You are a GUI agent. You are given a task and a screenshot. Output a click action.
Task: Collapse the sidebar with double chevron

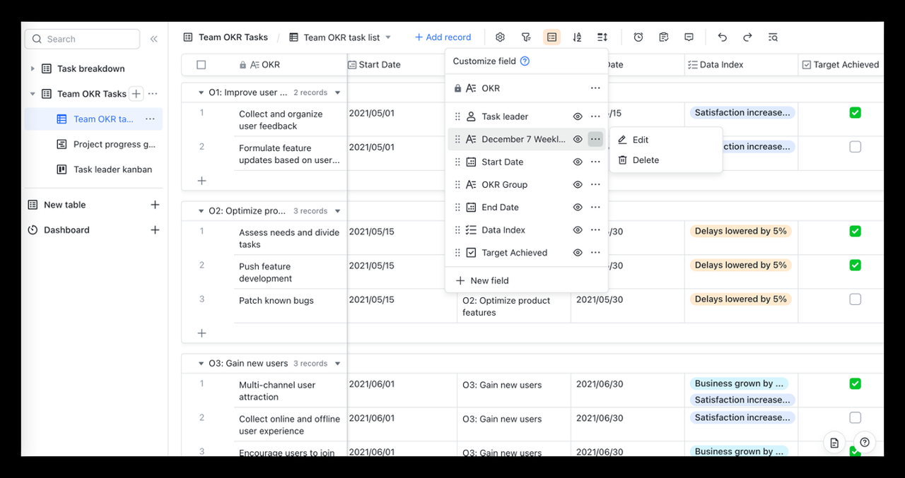click(x=153, y=39)
